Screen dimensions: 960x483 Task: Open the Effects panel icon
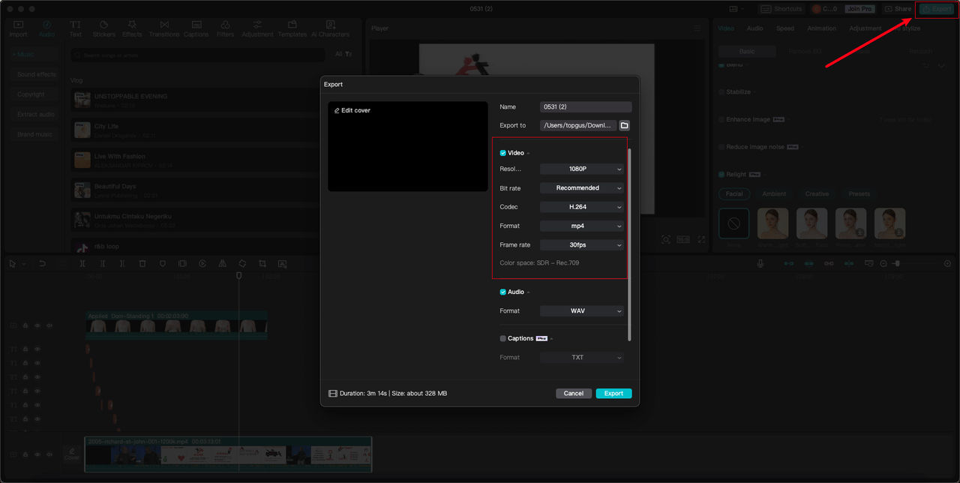pyautogui.click(x=132, y=25)
